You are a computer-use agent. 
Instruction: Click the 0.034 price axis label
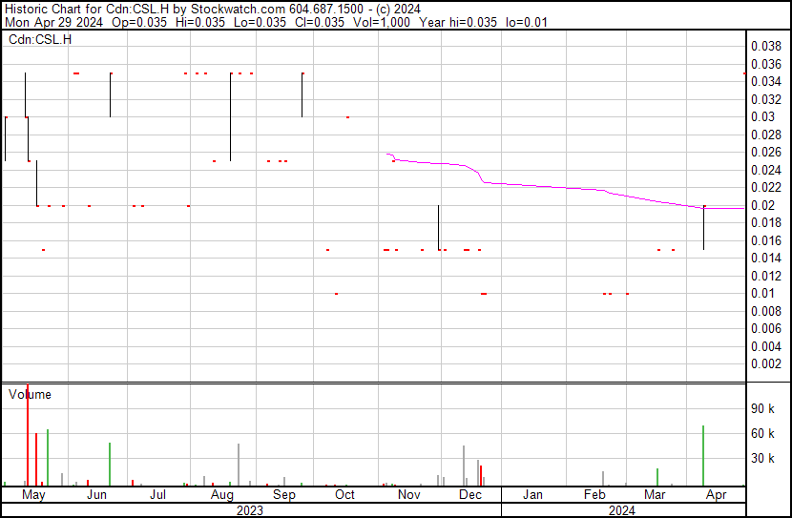(x=765, y=81)
